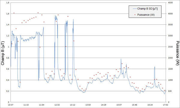180x108 pixels.
Task: Click the 11:15 time axis label
Action: click(x=26, y=105)
